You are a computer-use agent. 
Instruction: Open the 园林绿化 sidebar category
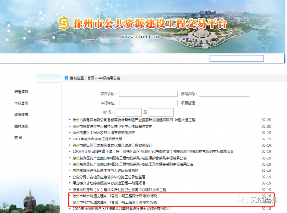coord(21,126)
